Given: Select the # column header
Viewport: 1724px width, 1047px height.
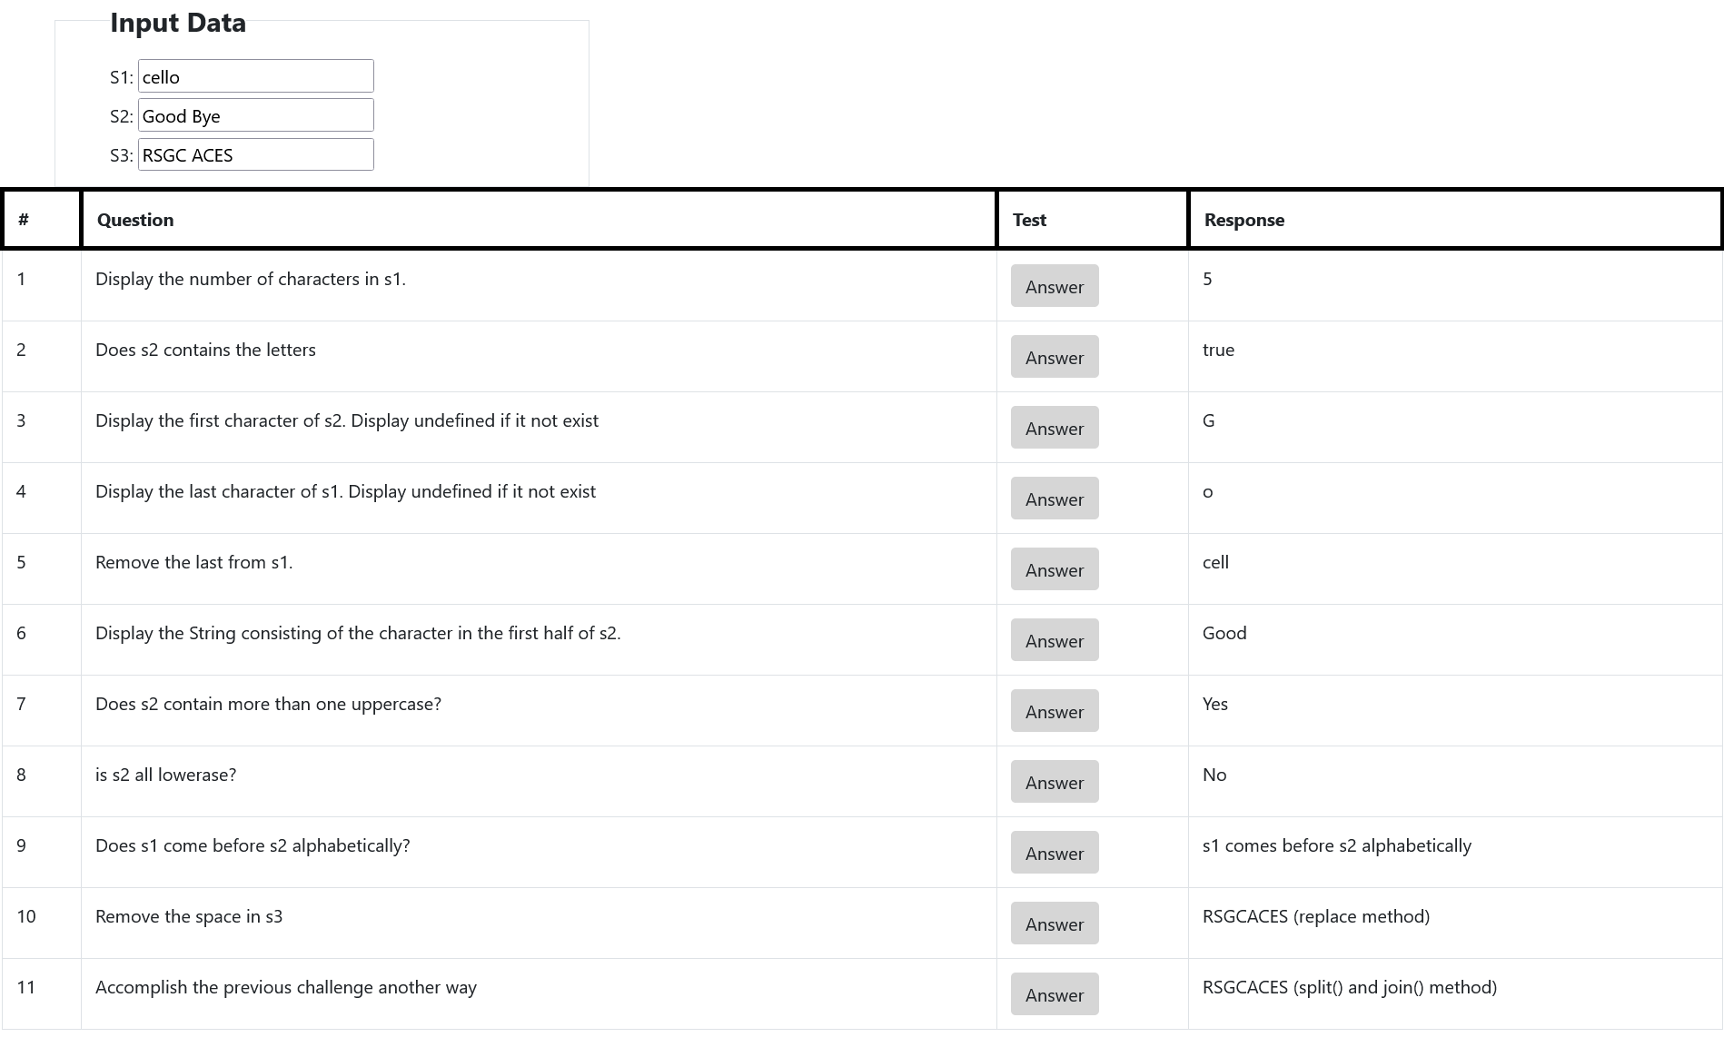Looking at the screenshot, I should [x=42, y=220].
